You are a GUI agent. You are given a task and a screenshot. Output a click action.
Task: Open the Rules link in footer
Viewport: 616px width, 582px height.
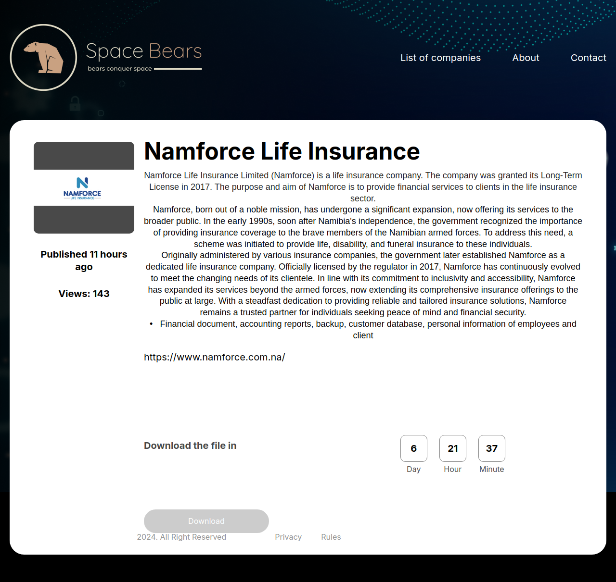[331, 537]
